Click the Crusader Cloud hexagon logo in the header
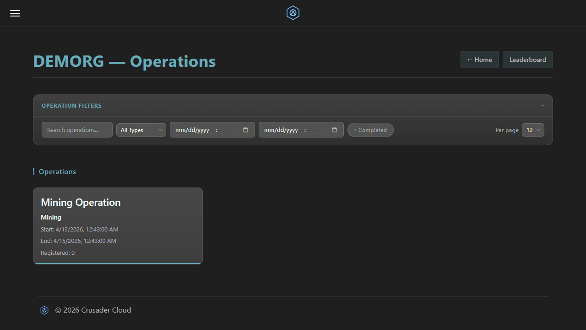Image resolution: width=586 pixels, height=330 pixels. click(x=293, y=13)
